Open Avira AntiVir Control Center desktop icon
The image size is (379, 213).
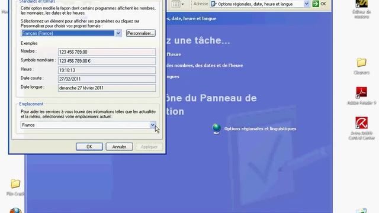[361, 128]
